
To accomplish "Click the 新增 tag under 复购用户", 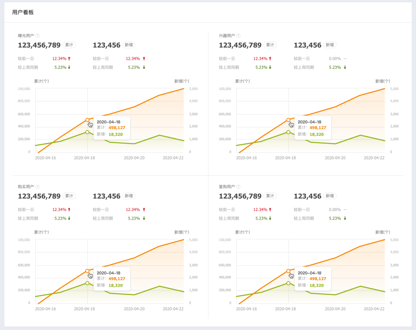I will (330, 196).
